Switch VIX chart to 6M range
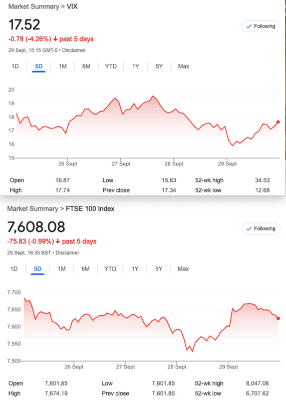This screenshot has width=286, height=400. pyautogui.click(x=86, y=66)
